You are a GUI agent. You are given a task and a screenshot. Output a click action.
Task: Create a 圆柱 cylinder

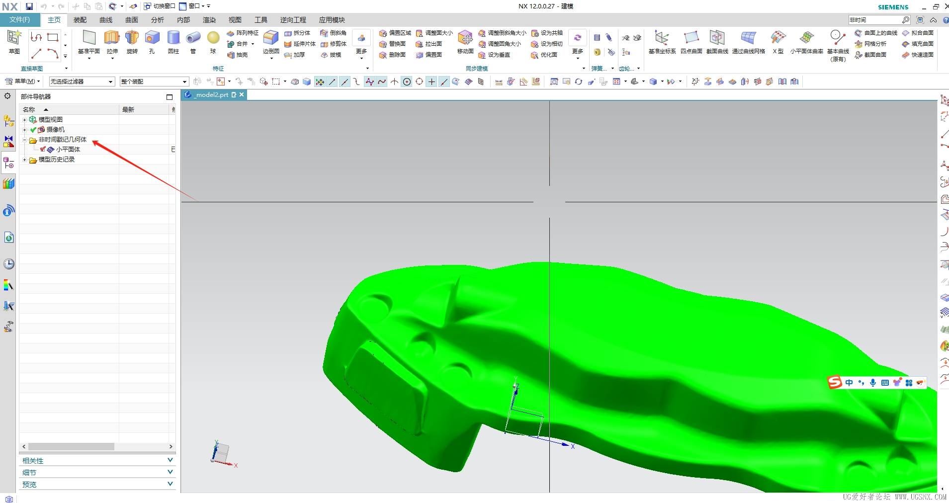tap(173, 43)
